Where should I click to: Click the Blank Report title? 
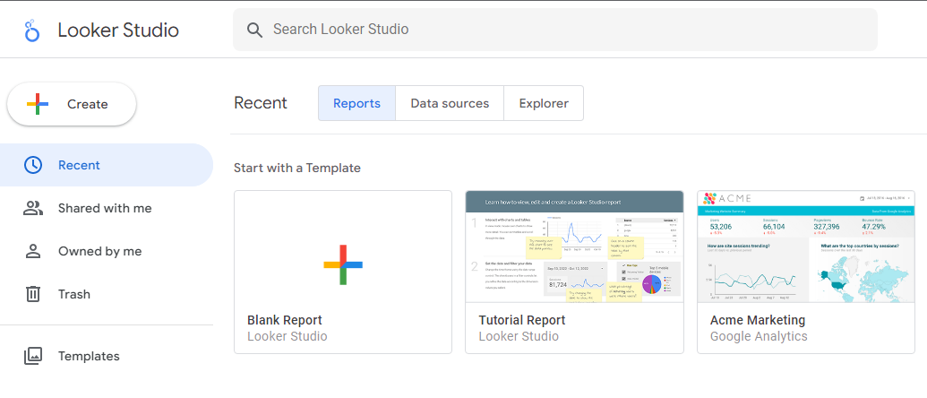point(284,320)
